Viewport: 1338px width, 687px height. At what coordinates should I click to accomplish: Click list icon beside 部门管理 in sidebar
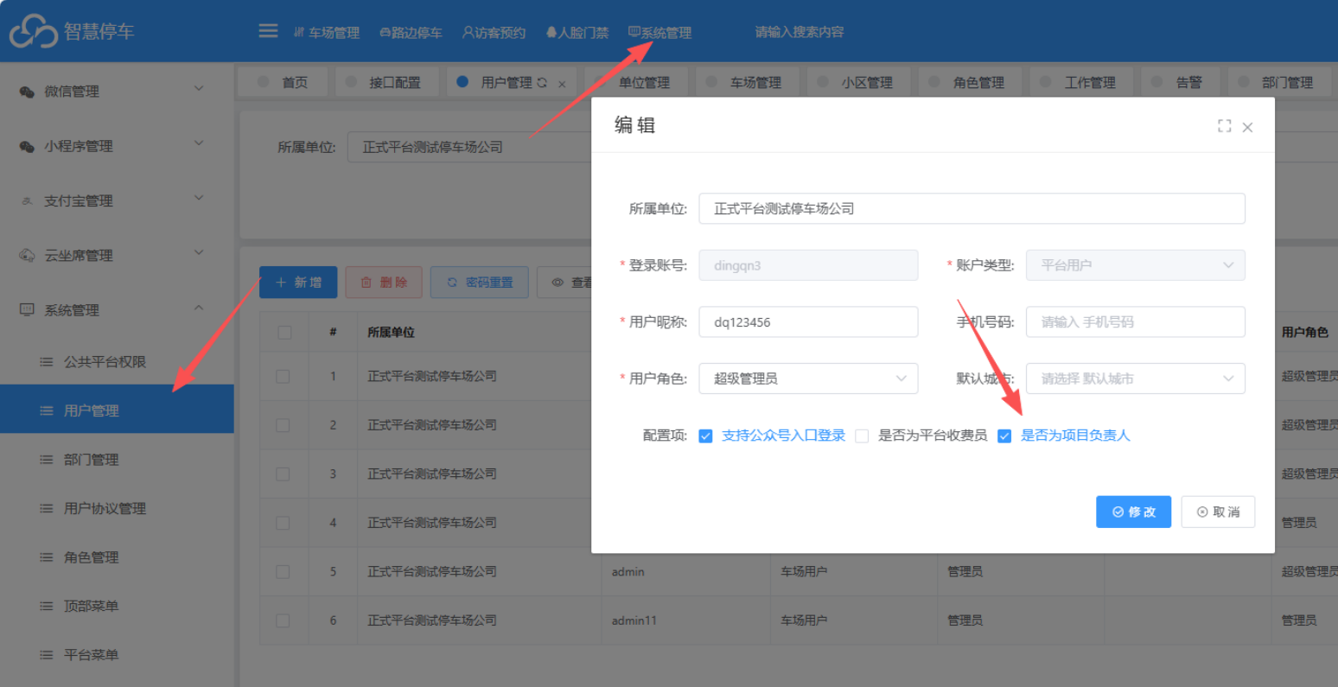click(x=47, y=460)
